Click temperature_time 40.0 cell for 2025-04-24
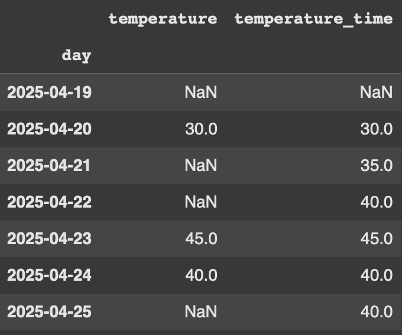Viewport: 402px width, 335px height. 377,275
